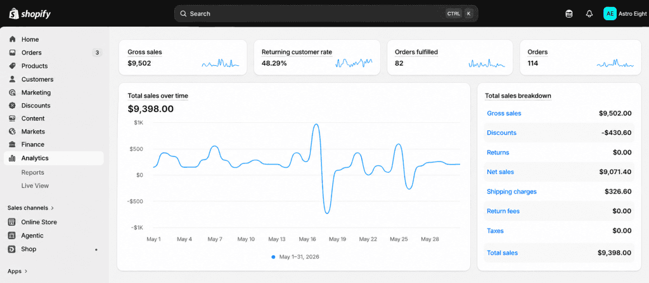Click the 48.29% rate value
This screenshot has height=283, width=649.
click(x=274, y=63)
